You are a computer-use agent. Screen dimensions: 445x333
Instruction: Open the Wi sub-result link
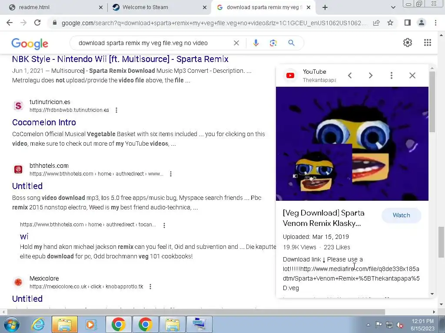coord(24,236)
